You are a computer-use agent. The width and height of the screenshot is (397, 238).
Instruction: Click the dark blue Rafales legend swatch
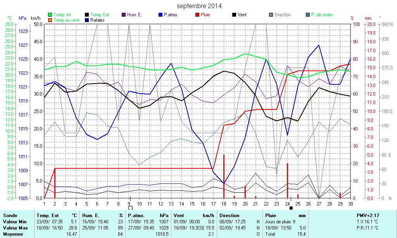coord(87,20)
